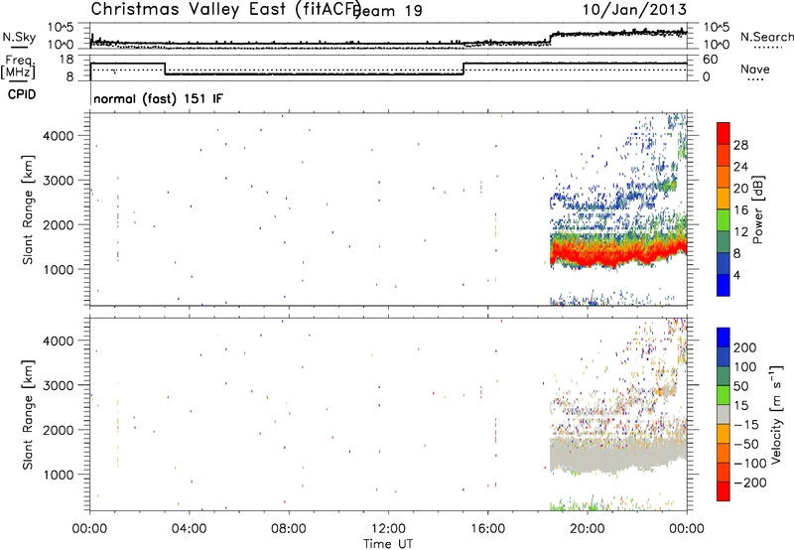Click the '1000' tick on velocity panel
This screenshot has width=794, height=550.
click(58, 475)
